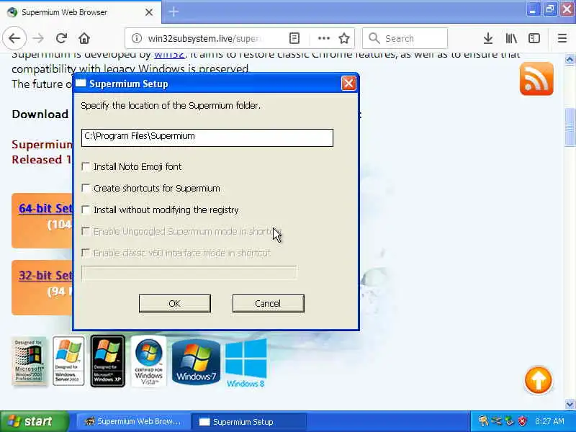Click the Windows 2000 Professional badge
576x432 pixels.
coord(29,361)
